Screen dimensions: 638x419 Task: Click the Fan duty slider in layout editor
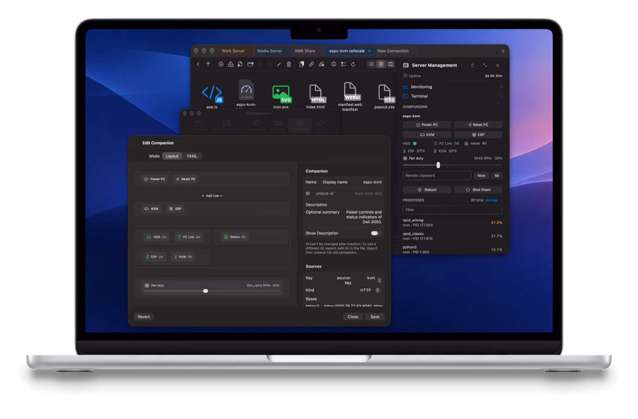click(212, 291)
